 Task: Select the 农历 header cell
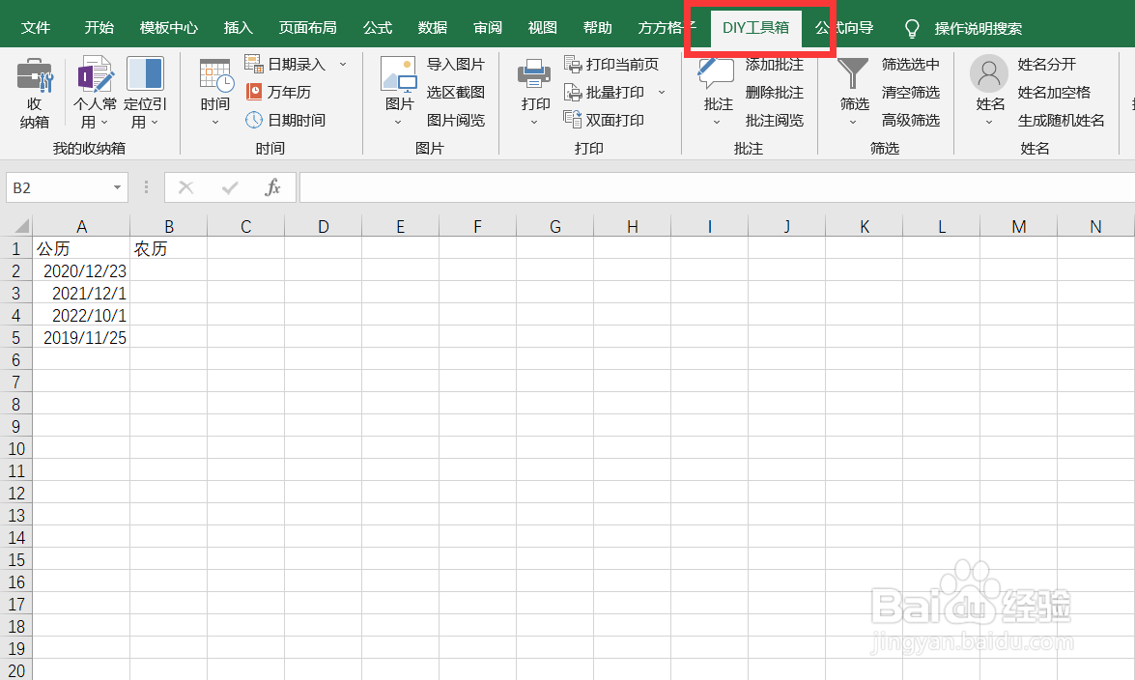click(169, 248)
